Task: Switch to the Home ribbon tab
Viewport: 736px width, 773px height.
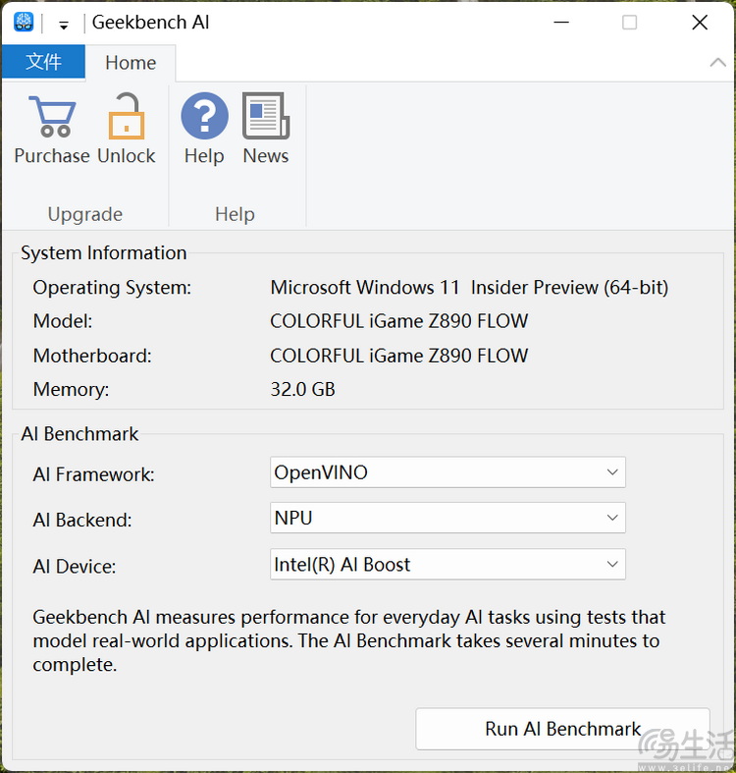Action: coord(131,63)
